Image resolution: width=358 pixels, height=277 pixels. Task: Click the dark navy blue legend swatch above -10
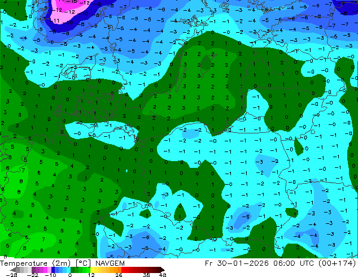click(53, 270)
